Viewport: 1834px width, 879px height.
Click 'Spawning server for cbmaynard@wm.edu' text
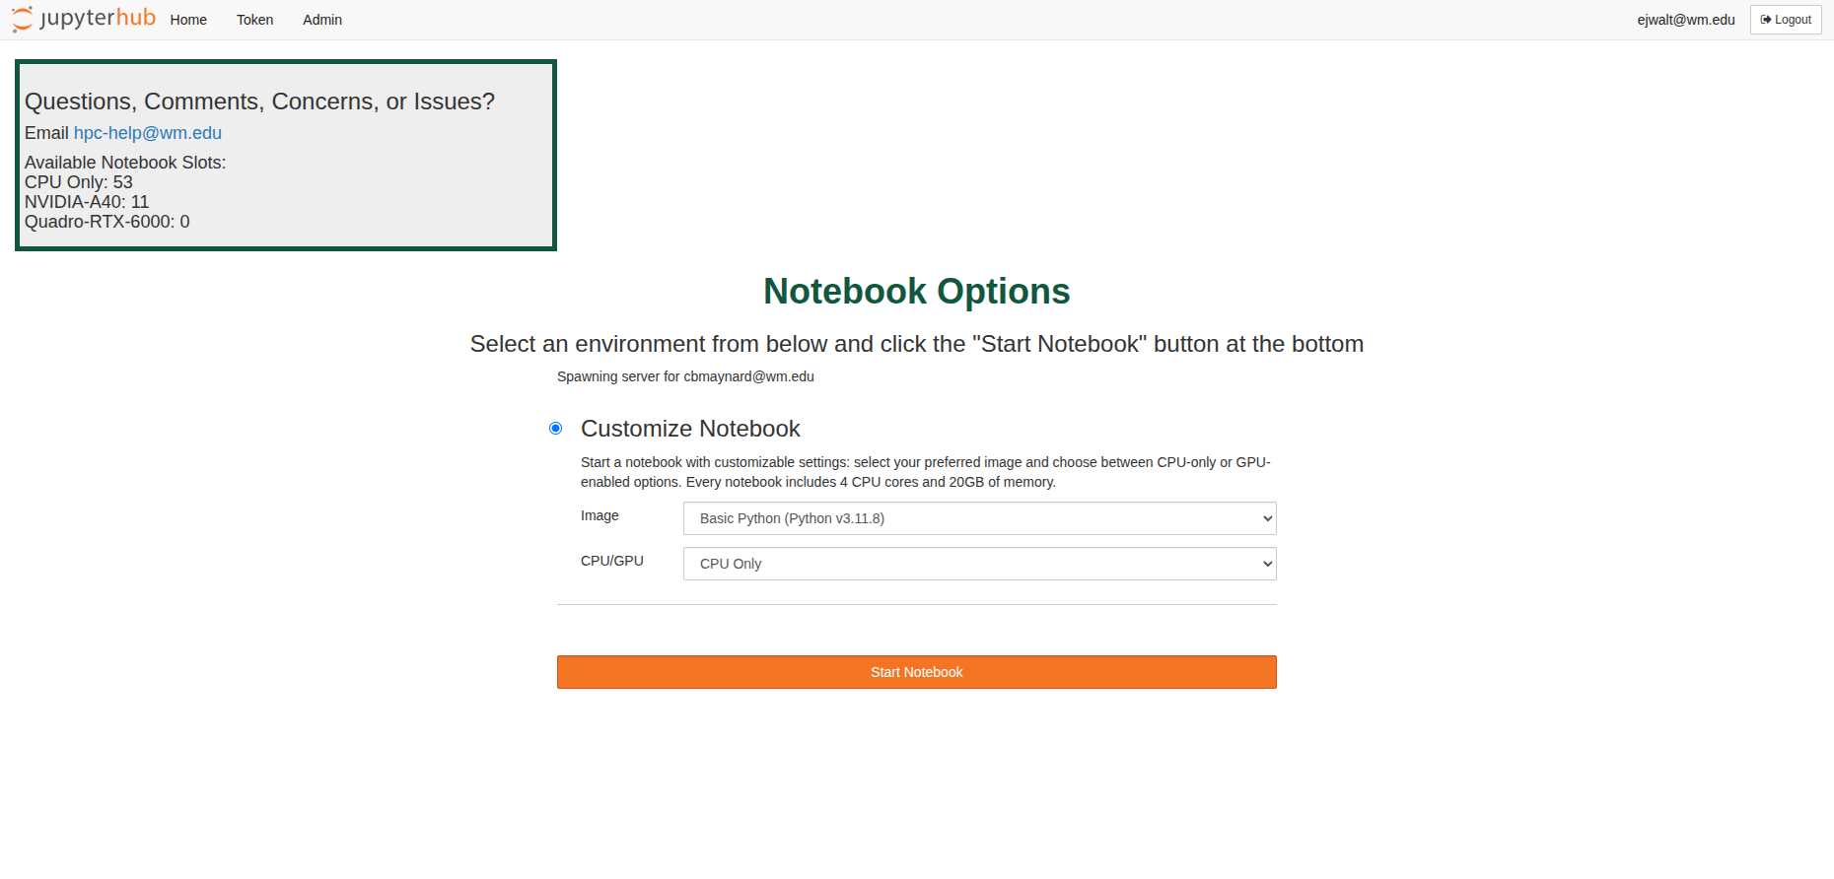pos(685,376)
